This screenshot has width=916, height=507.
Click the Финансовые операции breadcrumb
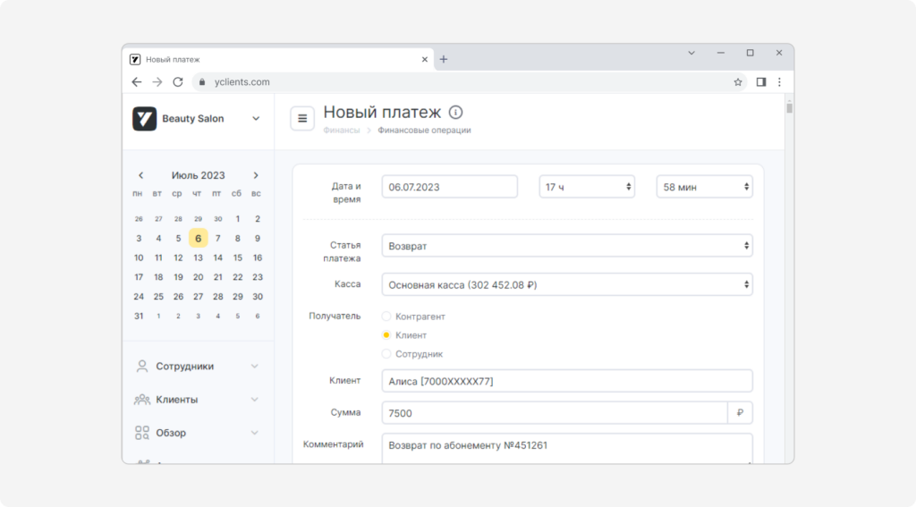[x=424, y=131]
